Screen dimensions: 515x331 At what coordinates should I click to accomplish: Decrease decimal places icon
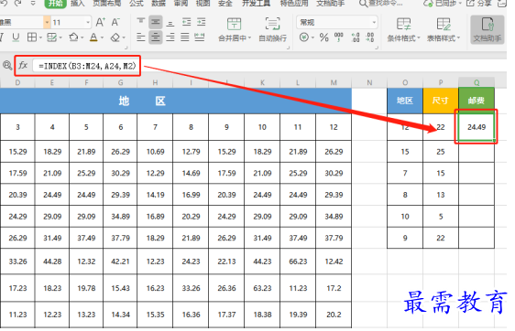coord(370,37)
